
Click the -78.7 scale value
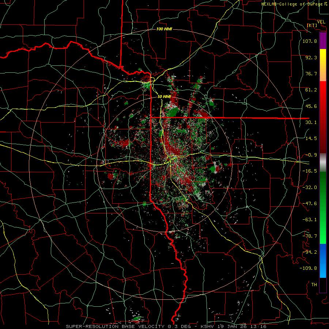310,236
